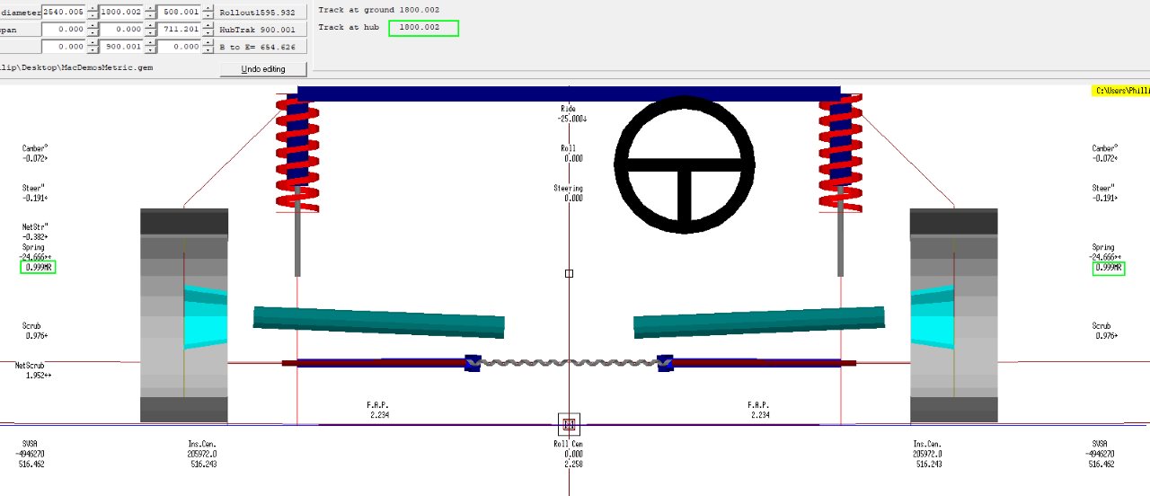Decrease the 508.001 value with down arrow
The image size is (1150, 496).
pyautogui.click(x=208, y=16)
